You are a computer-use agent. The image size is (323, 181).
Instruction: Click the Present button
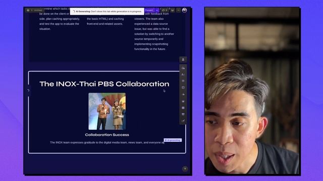149,10
